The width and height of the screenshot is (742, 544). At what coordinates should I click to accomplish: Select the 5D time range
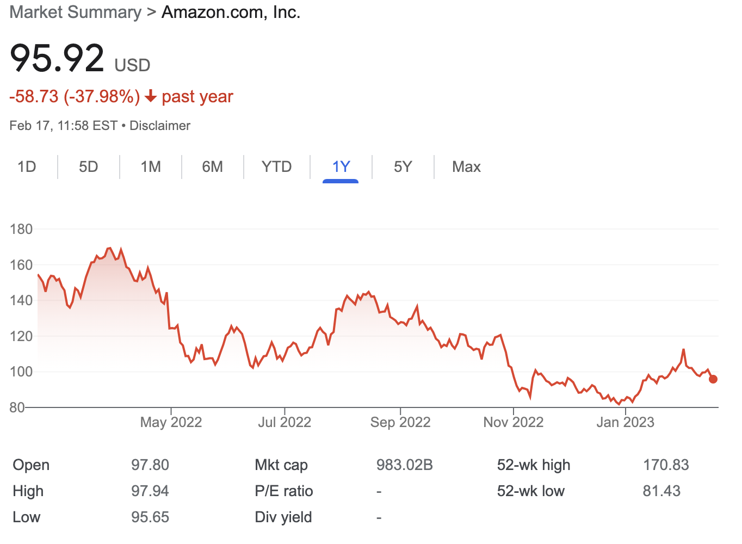point(88,167)
